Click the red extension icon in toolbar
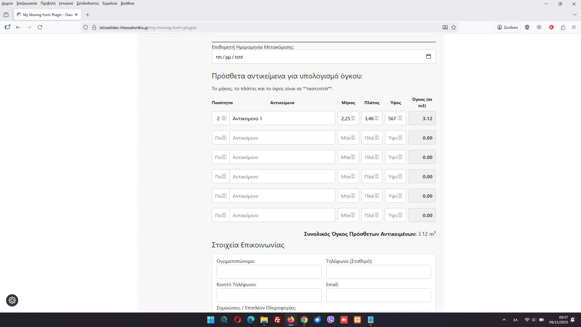This screenshot has height=327, width=581. 551,27
